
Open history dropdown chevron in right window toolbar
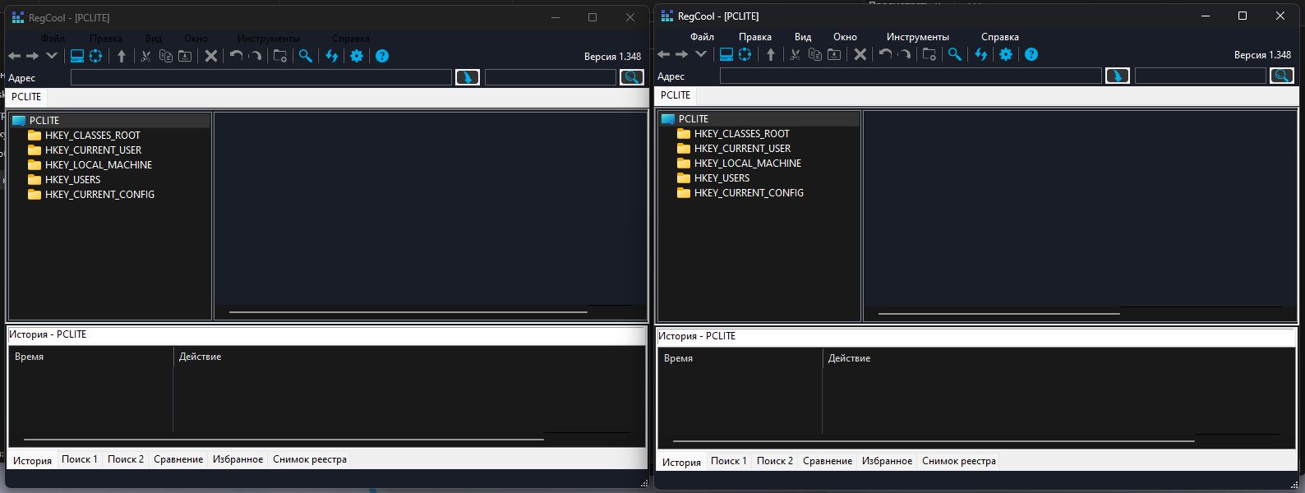[701, 54]
